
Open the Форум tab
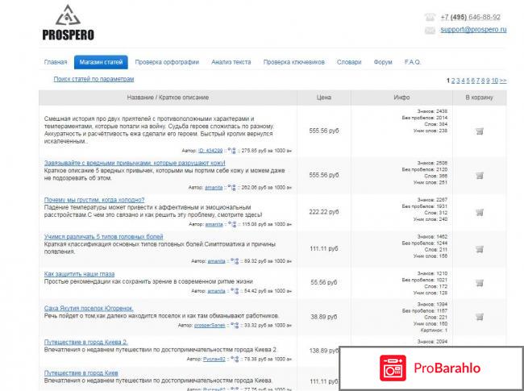point(383,61)
